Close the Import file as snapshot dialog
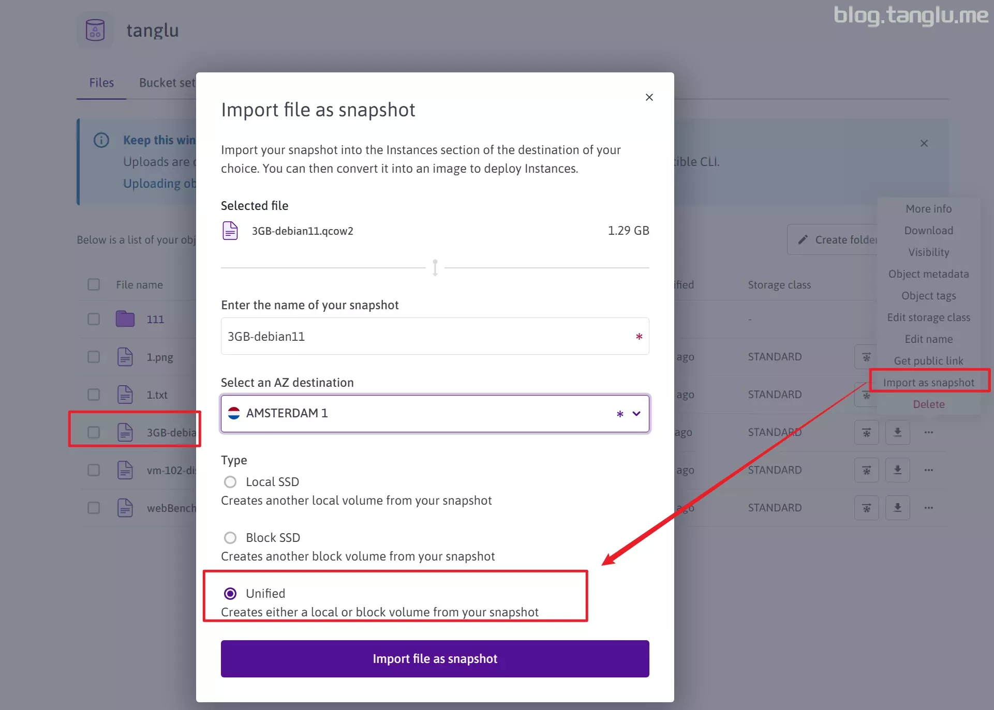The width and height of the screenshot is (994, 710). tap(649, 97)
